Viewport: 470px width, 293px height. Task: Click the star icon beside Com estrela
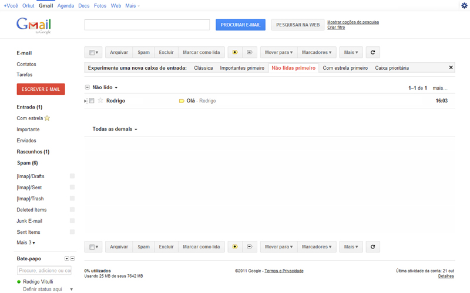(x=47, y=118)
